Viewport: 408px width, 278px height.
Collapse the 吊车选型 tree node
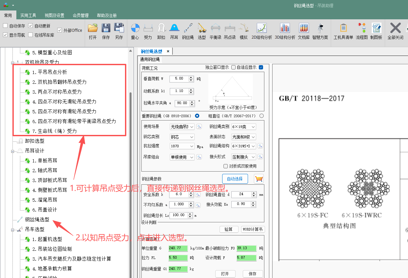(12, 230)
